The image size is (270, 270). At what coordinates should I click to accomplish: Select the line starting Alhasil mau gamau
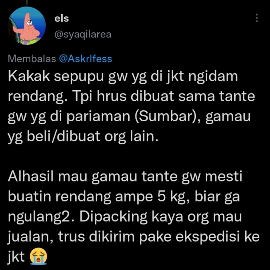point(125,177)
